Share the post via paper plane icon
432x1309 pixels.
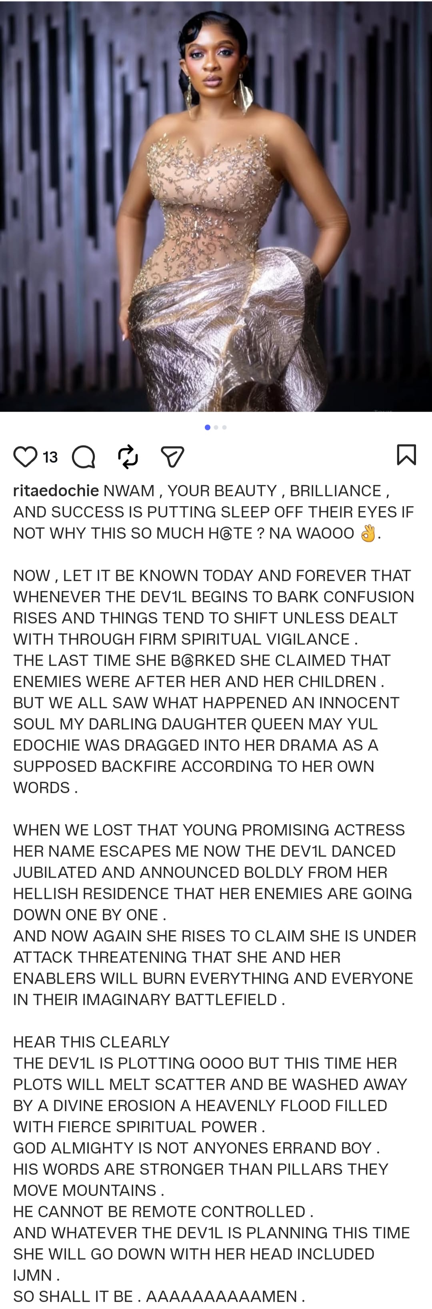point(172,456)
